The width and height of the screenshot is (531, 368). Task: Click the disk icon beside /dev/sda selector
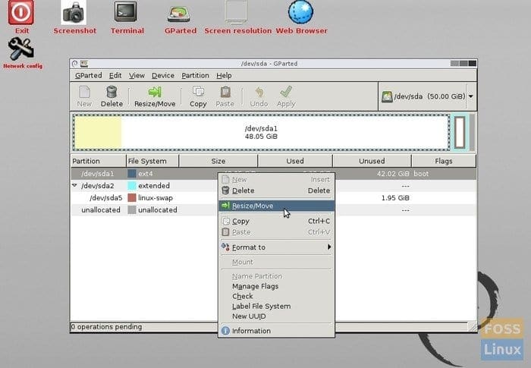pyautogui.click(x=387, y=96)
